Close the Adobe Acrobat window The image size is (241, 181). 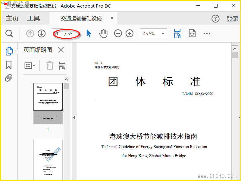[233, 6]
